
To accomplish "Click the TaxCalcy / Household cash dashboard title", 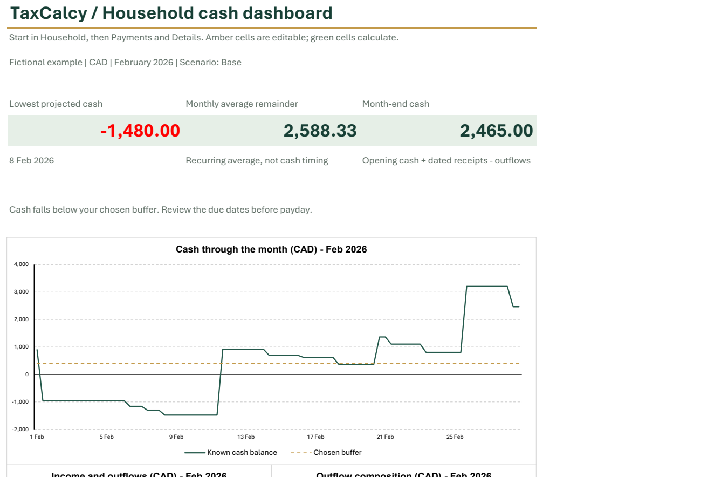I will (x=171, y=13).
